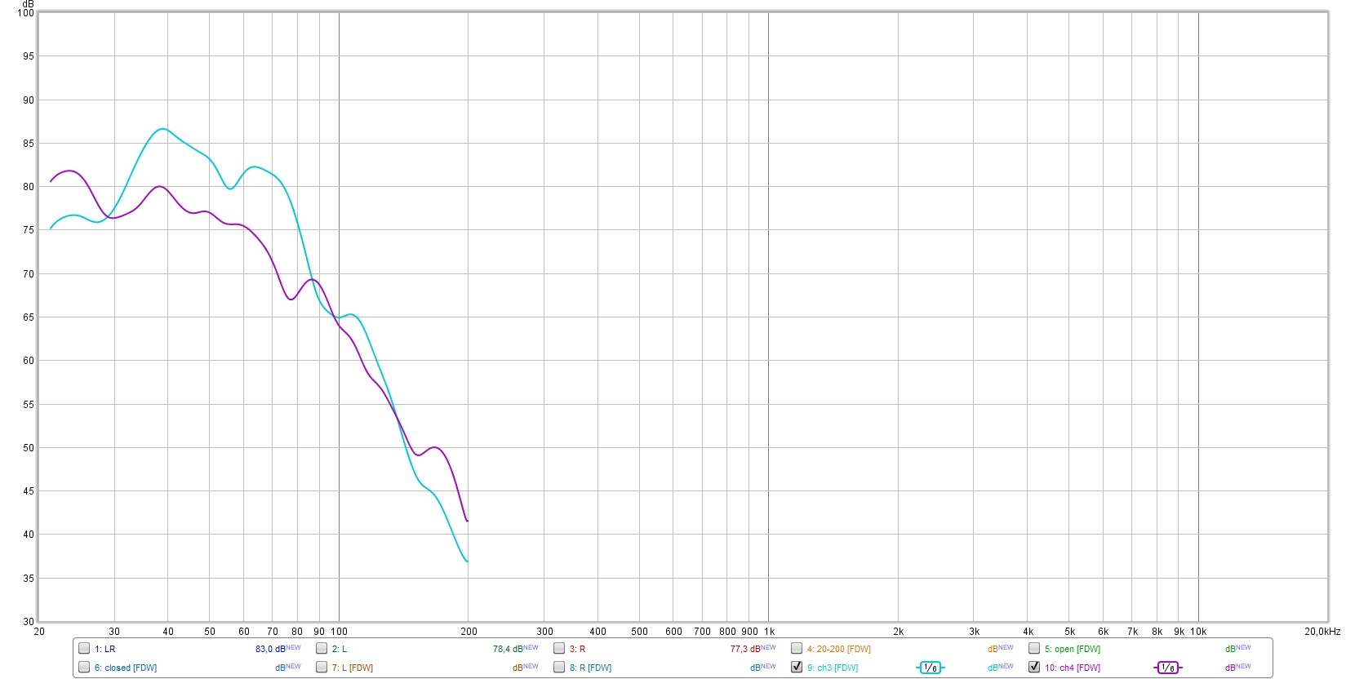The image size is (1346, 679).
Task: Click the cyan 1/6 smoothing icon for ch3
Action: 930,668
